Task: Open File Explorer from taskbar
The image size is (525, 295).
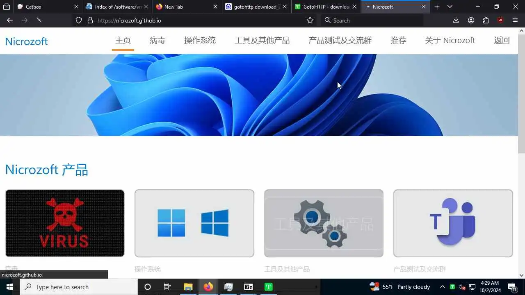Action: tap(188, 287)
